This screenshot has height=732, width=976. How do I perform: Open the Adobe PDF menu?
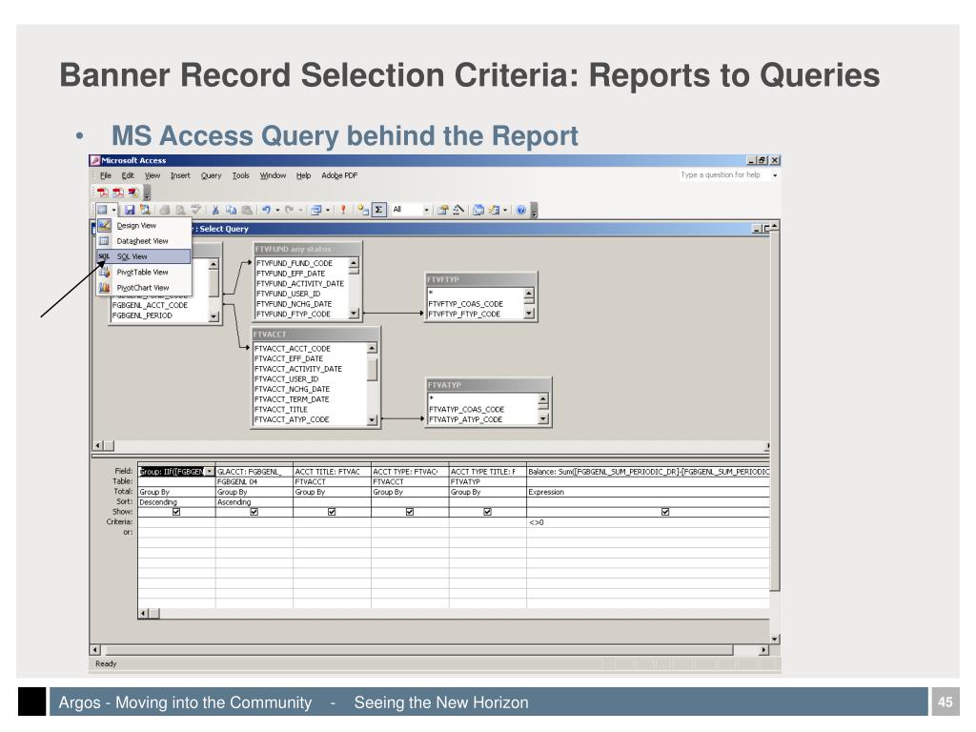tap(339, 175)
